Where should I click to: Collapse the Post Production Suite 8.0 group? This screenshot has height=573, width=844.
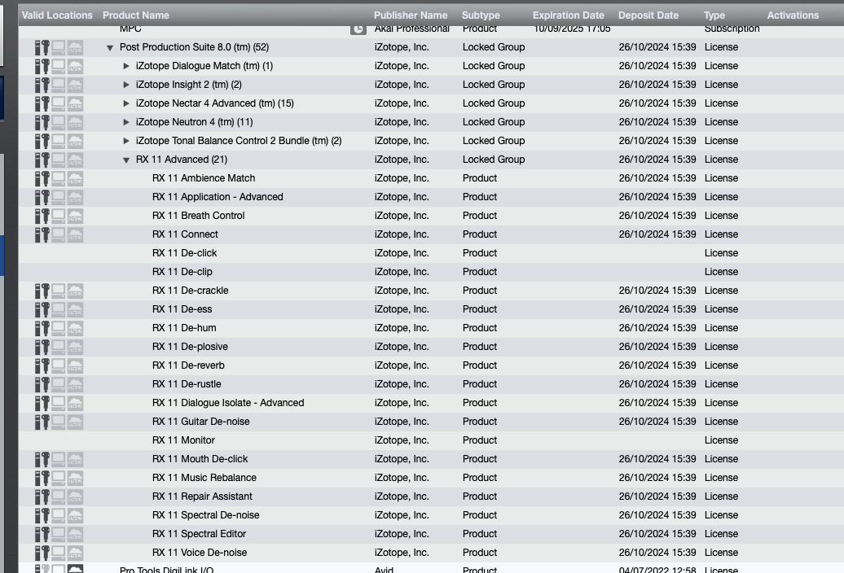(110, 48)
